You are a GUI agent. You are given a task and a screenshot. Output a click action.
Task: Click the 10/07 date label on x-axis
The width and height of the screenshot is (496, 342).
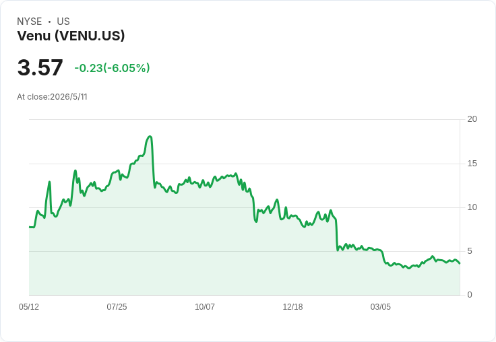tap(205, 306)
